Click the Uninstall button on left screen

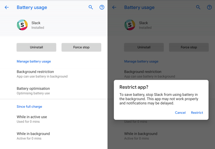[36, 47]
